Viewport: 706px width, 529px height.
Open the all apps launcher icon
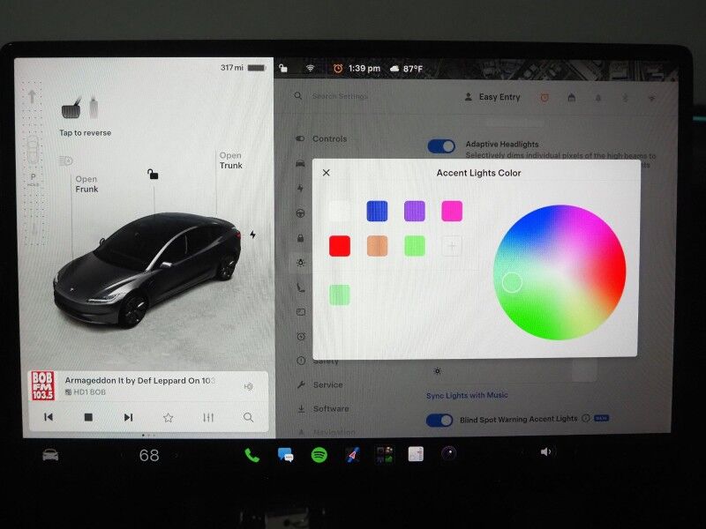point(385,454)
